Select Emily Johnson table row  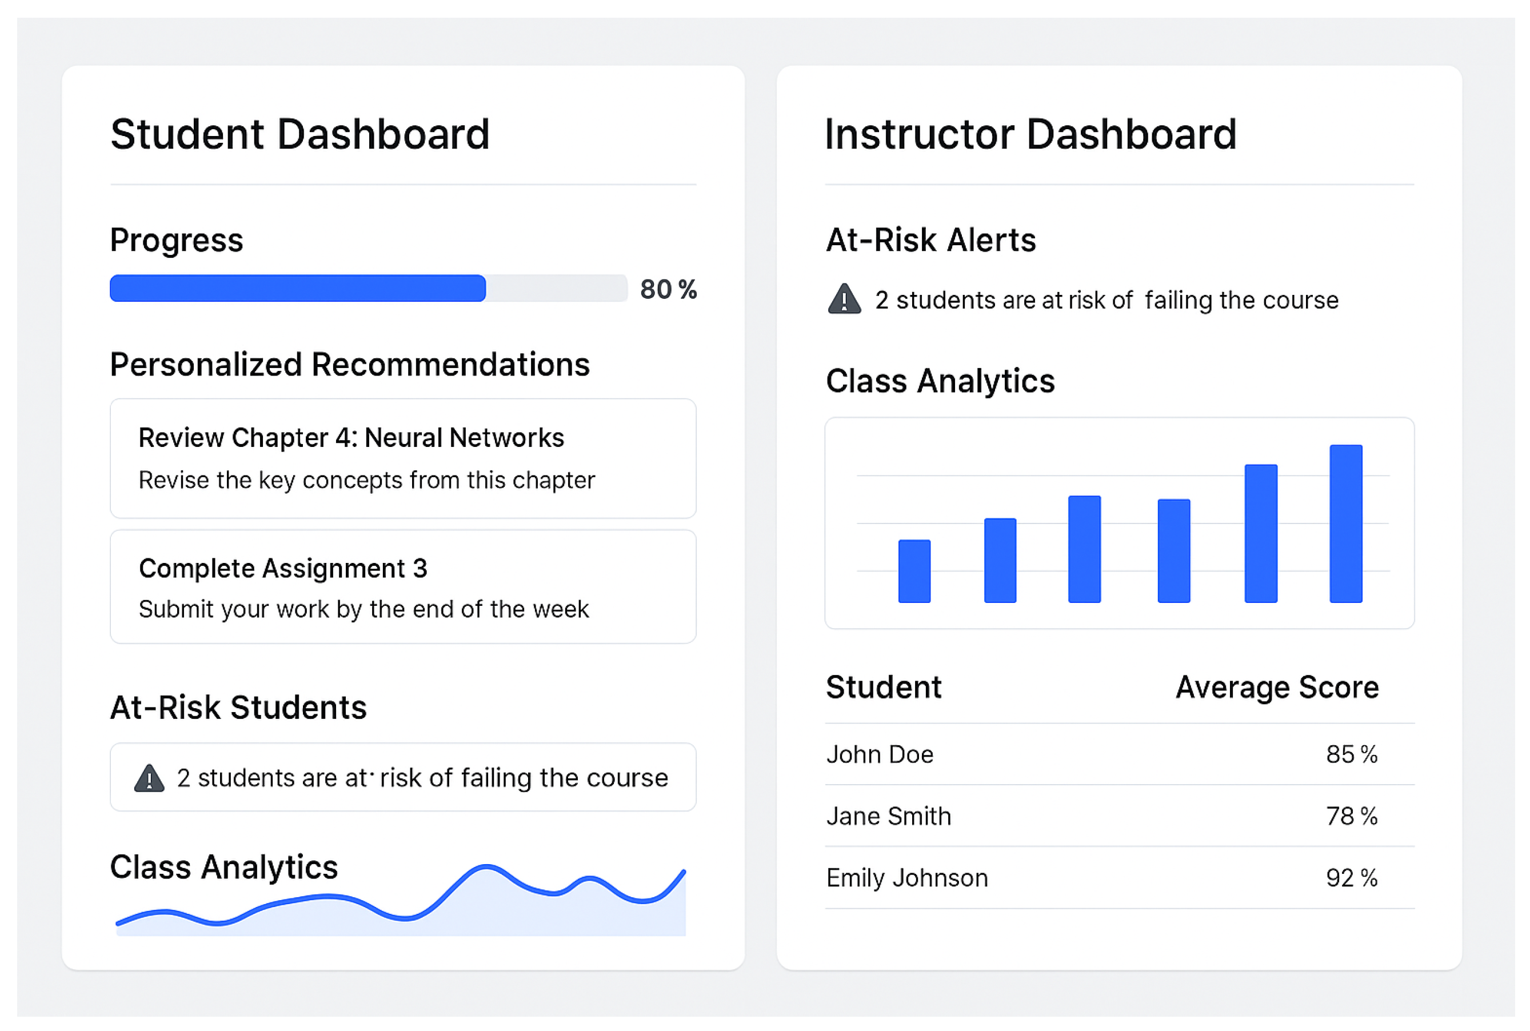click(x=1119, y=878)
